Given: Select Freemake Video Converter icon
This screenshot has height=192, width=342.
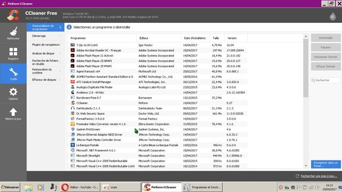Looking at the screenshot, I should click(x=73, y=124).
